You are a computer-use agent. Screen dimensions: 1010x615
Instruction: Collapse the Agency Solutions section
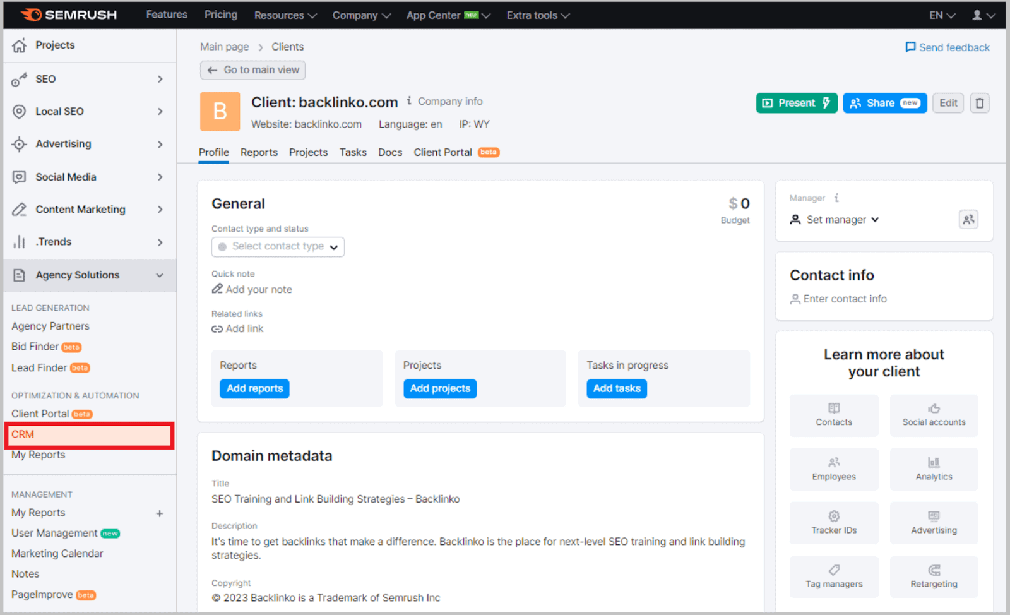point(160,275)
